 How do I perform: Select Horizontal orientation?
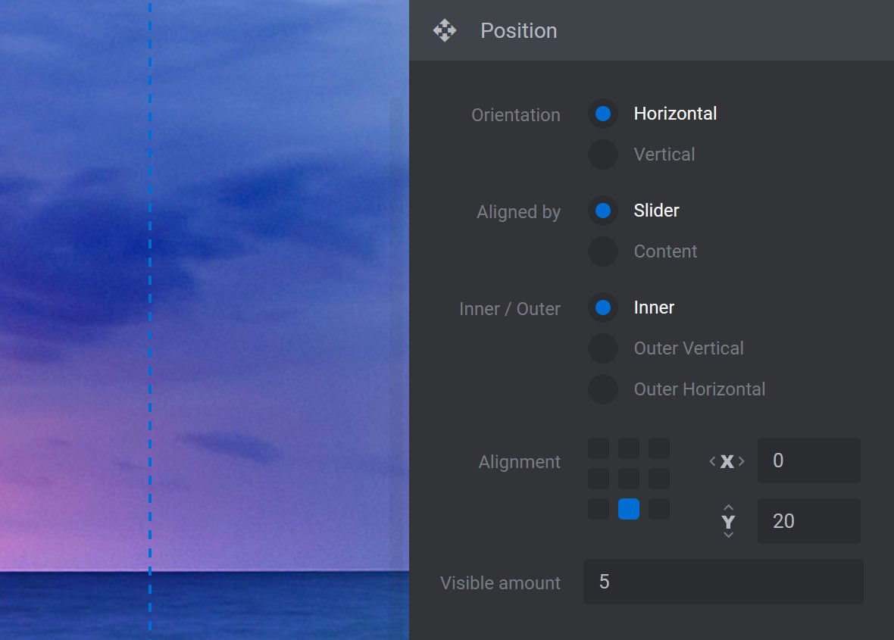(602, 114)
